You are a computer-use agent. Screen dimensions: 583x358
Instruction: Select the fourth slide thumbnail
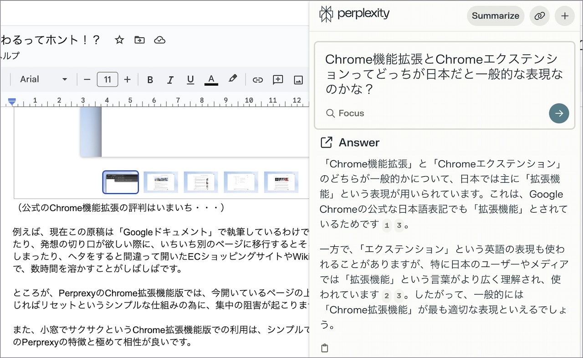click(x=241, y=182)
